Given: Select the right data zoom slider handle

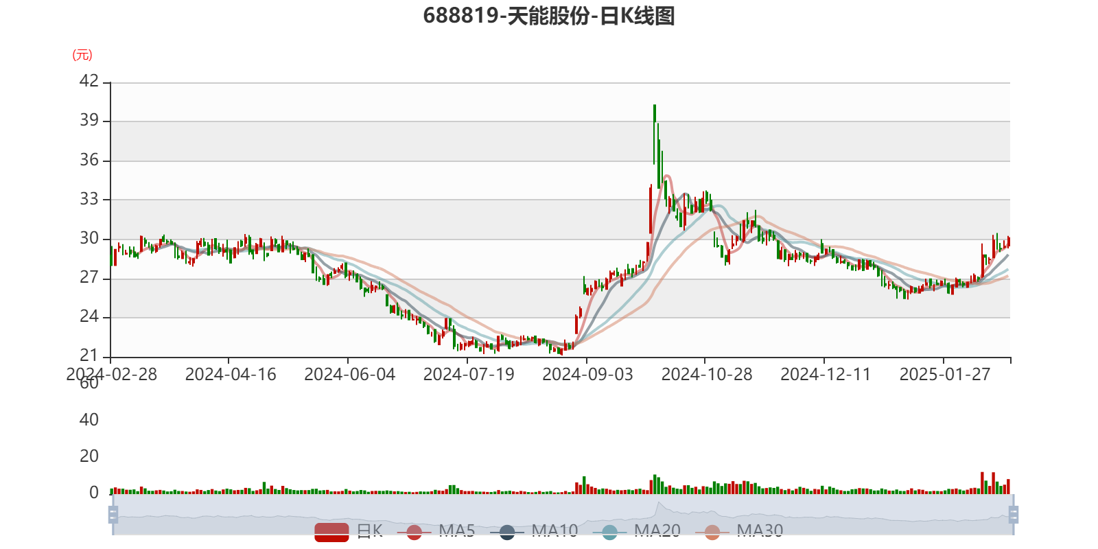Looking at the screenshot, I should (x=1014, y=515).
